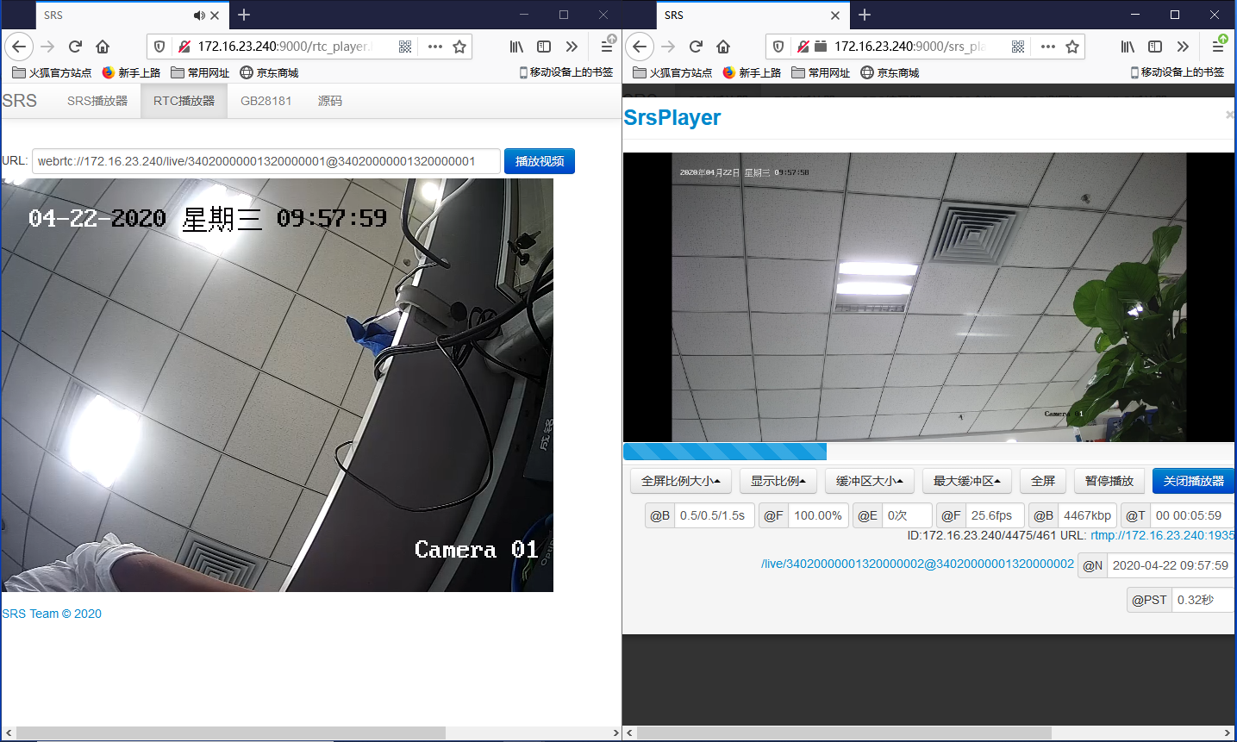Click the home icon in the right browser
The image size is (1237, 742).
(x=723, y=47)
